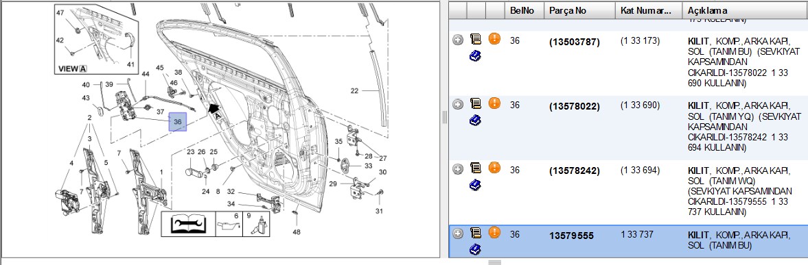The width and height of the screenshot is (808, 265).
Task: Click the orange warning icon for 13579555
Action: pos(495,233)
